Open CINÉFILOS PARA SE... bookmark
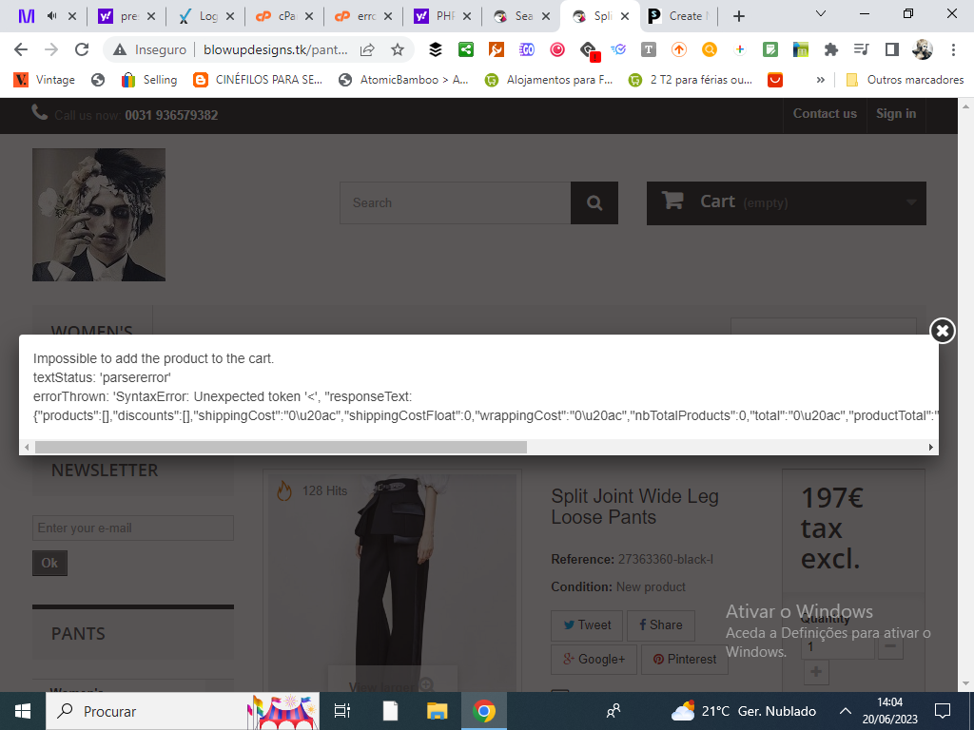Screen dimensions: 974x730 pos(258,80)
